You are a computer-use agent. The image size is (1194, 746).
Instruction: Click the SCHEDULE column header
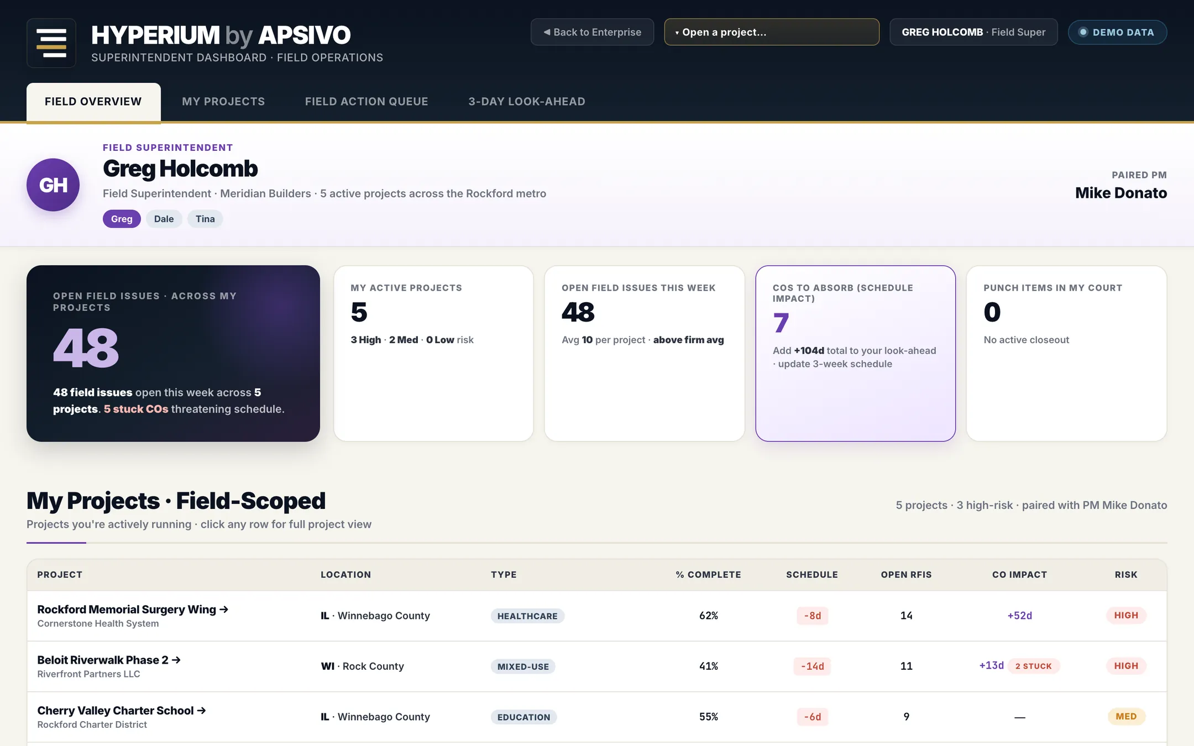(812, 575)
